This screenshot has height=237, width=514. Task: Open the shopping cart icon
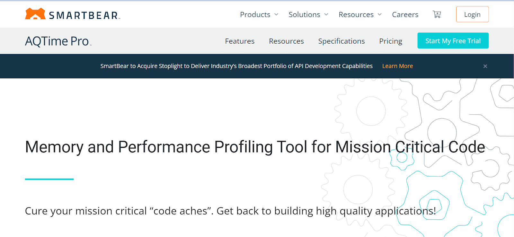tap(437, 14)
